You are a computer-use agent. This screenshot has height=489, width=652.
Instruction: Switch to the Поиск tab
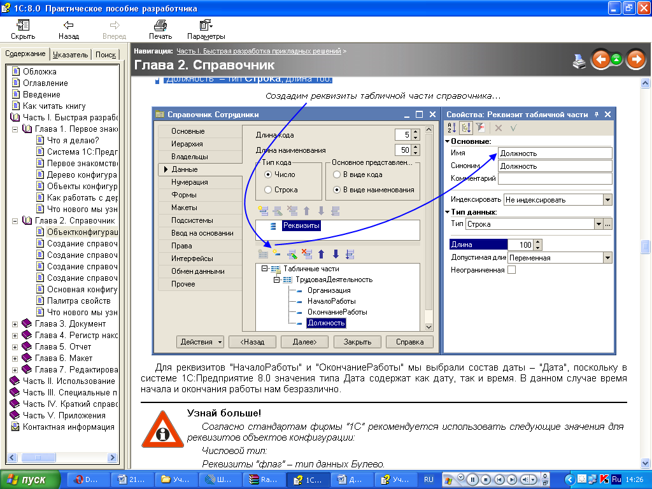point(106,55)
